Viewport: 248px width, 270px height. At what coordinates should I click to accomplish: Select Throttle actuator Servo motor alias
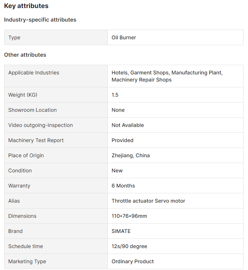click(149, 201)
